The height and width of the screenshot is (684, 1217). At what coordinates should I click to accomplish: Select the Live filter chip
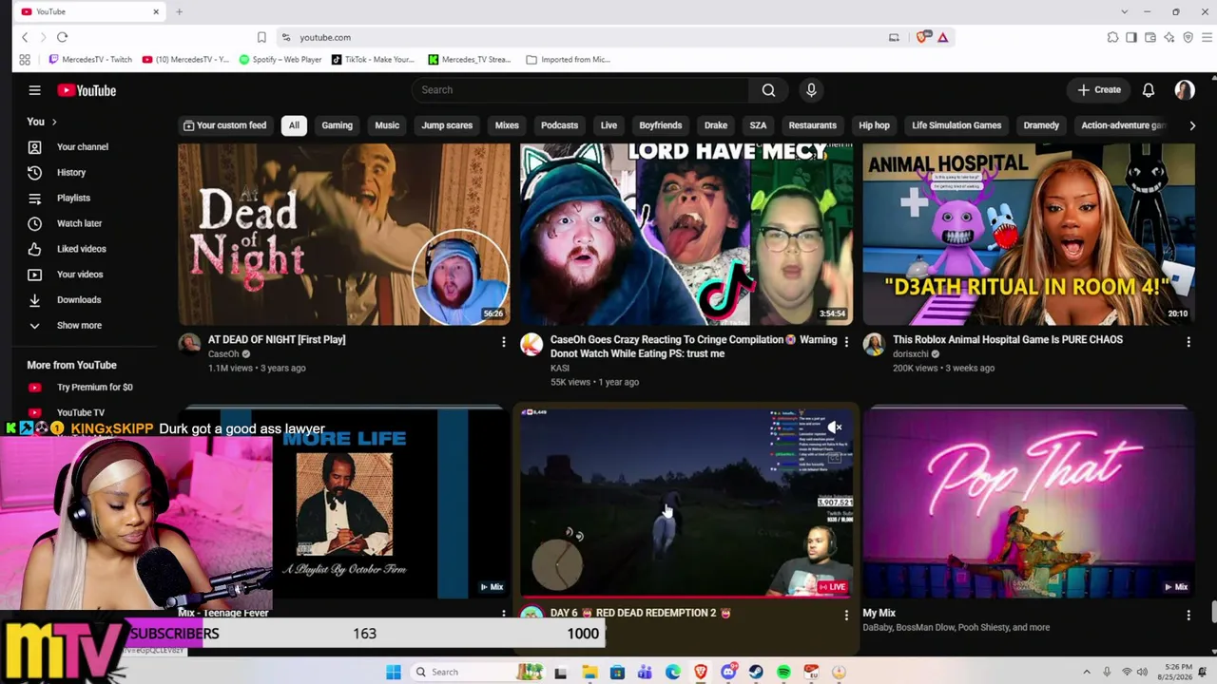(608, 125)
